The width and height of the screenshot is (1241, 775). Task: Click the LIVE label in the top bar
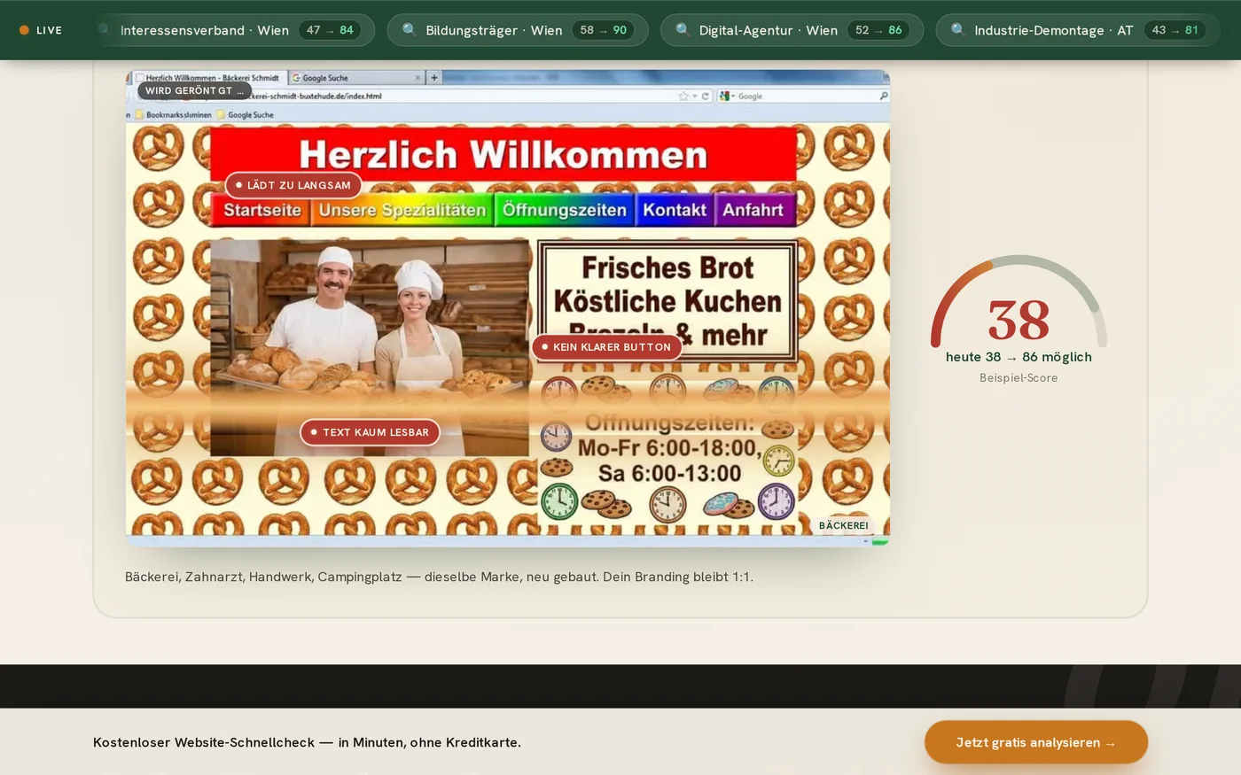50,30
